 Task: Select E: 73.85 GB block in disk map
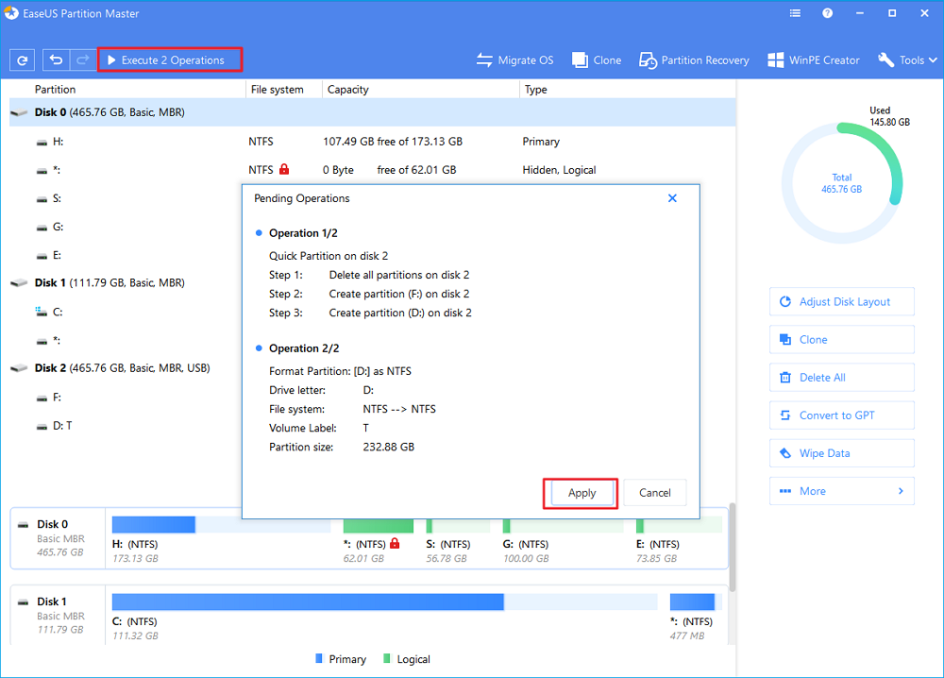679,540
